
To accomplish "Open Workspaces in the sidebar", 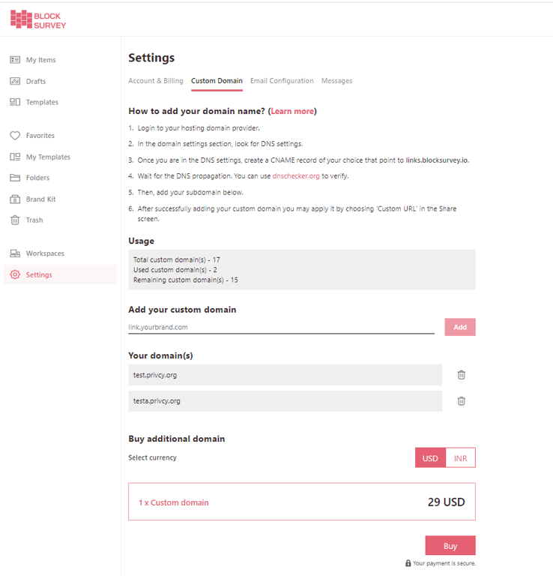I will pyautogui.click(x=45, y=253).
